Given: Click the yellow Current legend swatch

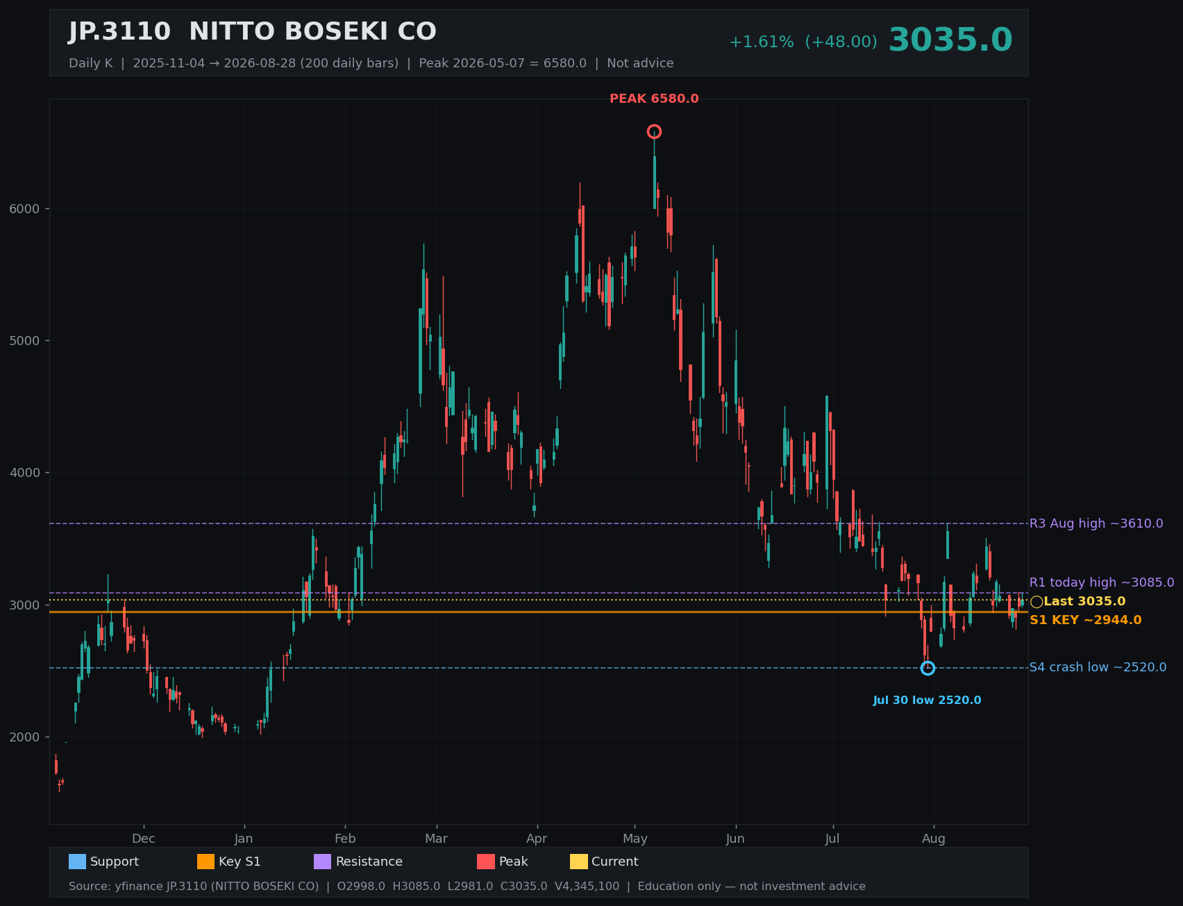Looking at the screenshot, I should [579, 862].
